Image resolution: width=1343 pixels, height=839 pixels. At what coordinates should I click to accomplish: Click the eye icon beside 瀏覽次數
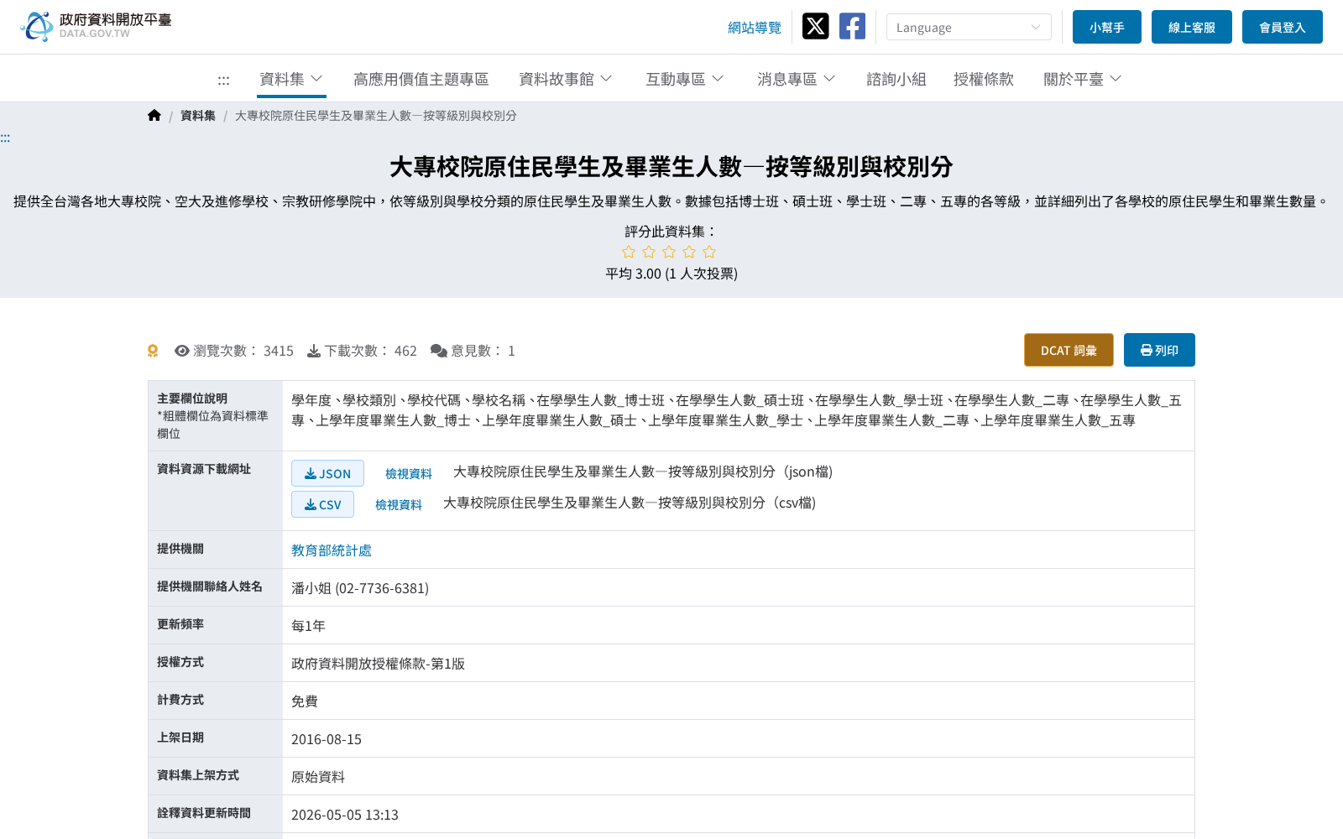182,351
